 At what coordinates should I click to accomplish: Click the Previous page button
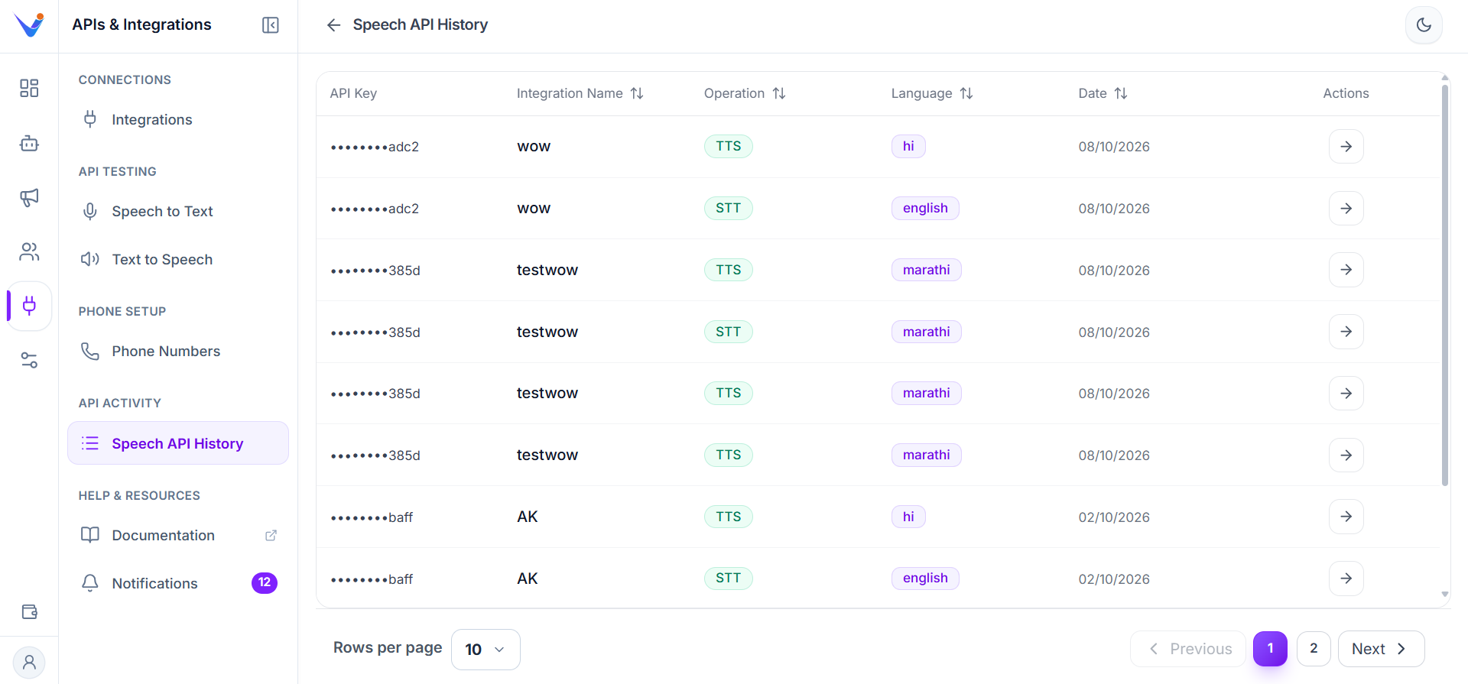tap(1188, 649)
